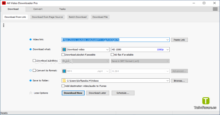Open the Schedule... button

(x=123, y=93)
